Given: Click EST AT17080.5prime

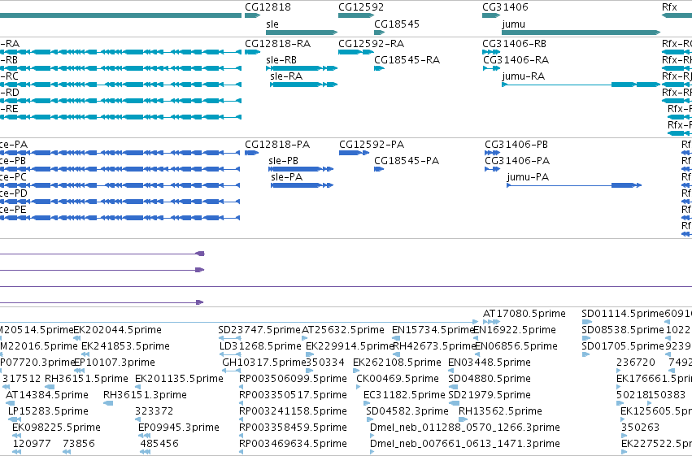Looking at the screenshot, I should 524,314.
